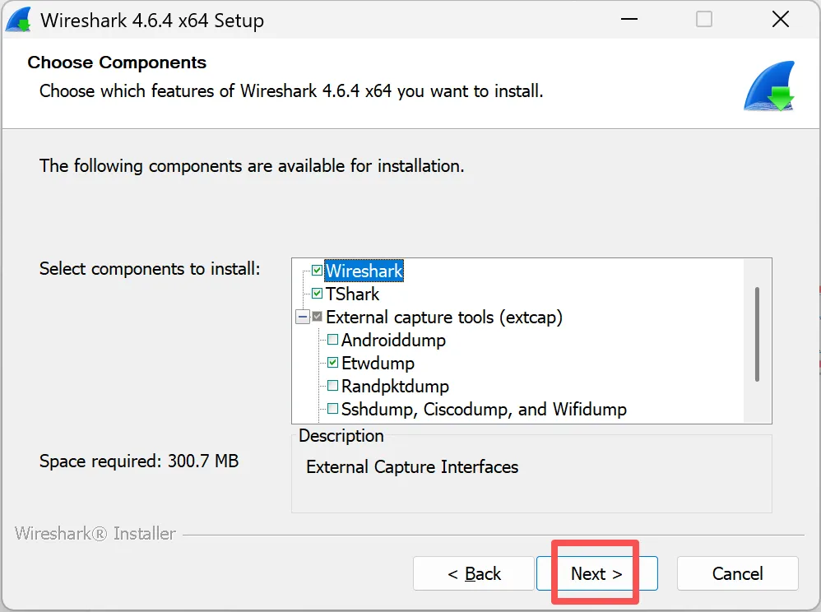Collapse the External capture tools tree node
Screen dimensions: 821x612
[301, 317]
